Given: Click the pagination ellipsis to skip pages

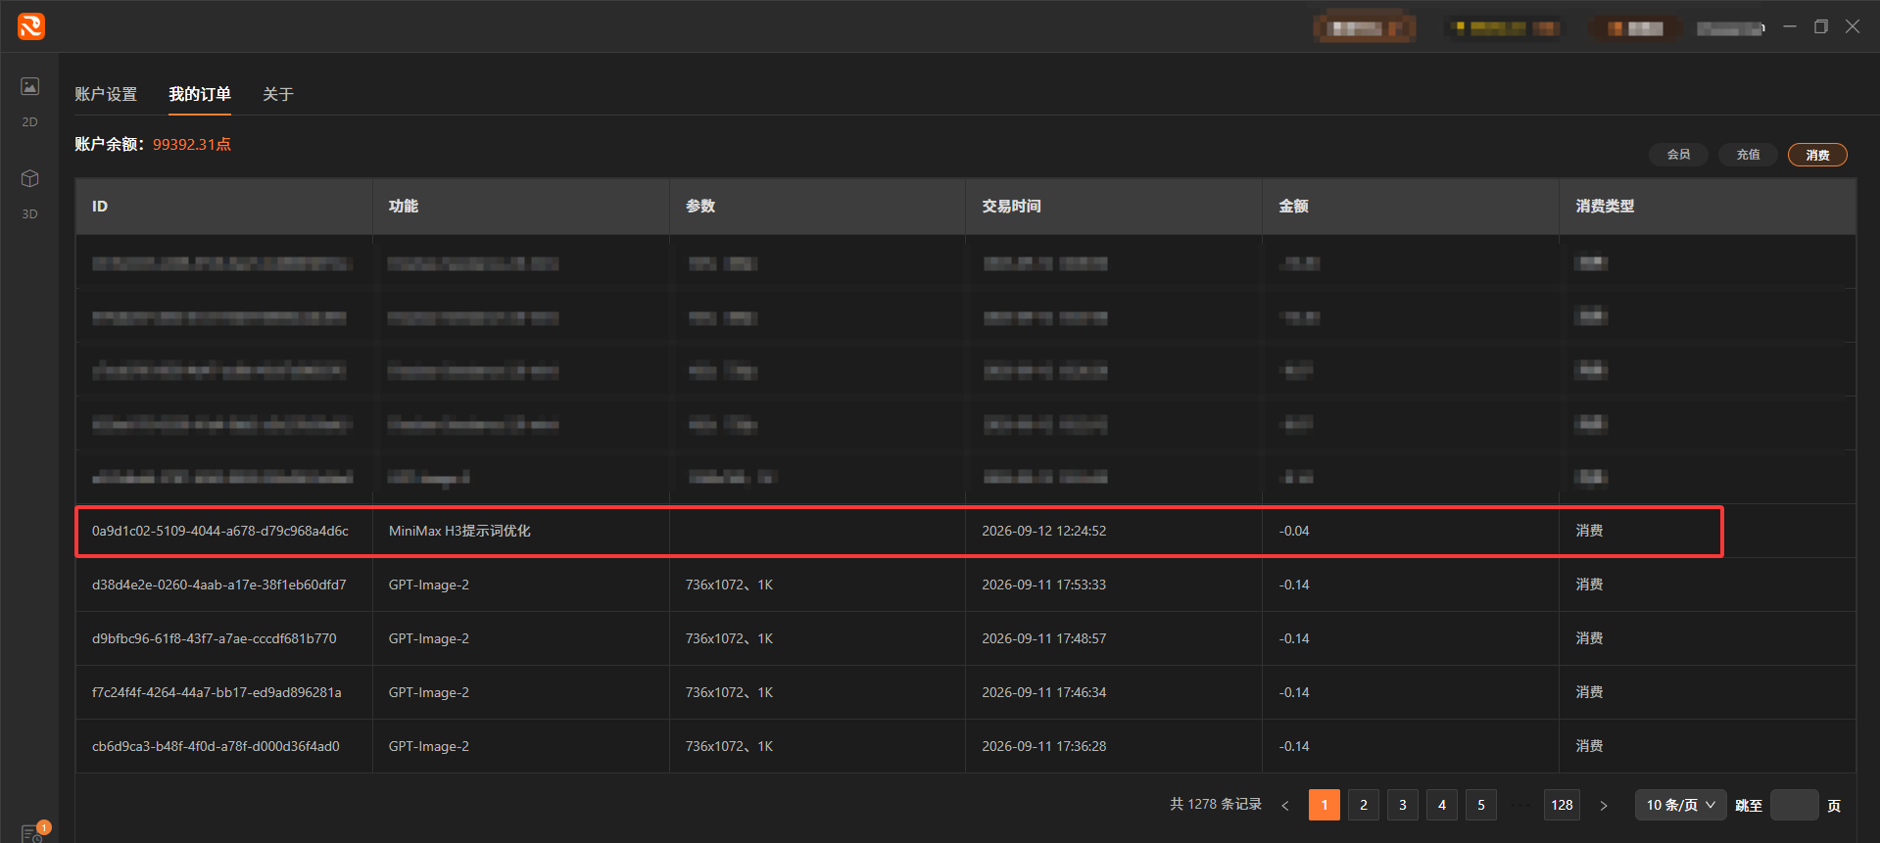Looking at the screenshot, I should pos(1520,805).
